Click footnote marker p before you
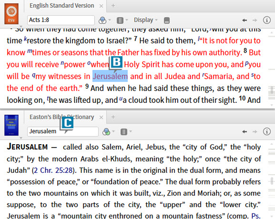The width and height of the screenshot is (275, 219). tap(247, 64)
